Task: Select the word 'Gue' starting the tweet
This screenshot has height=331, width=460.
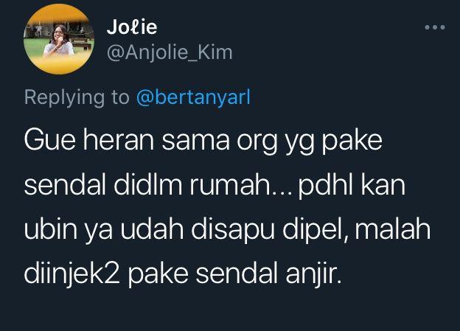Action: (x=49, y=140)
